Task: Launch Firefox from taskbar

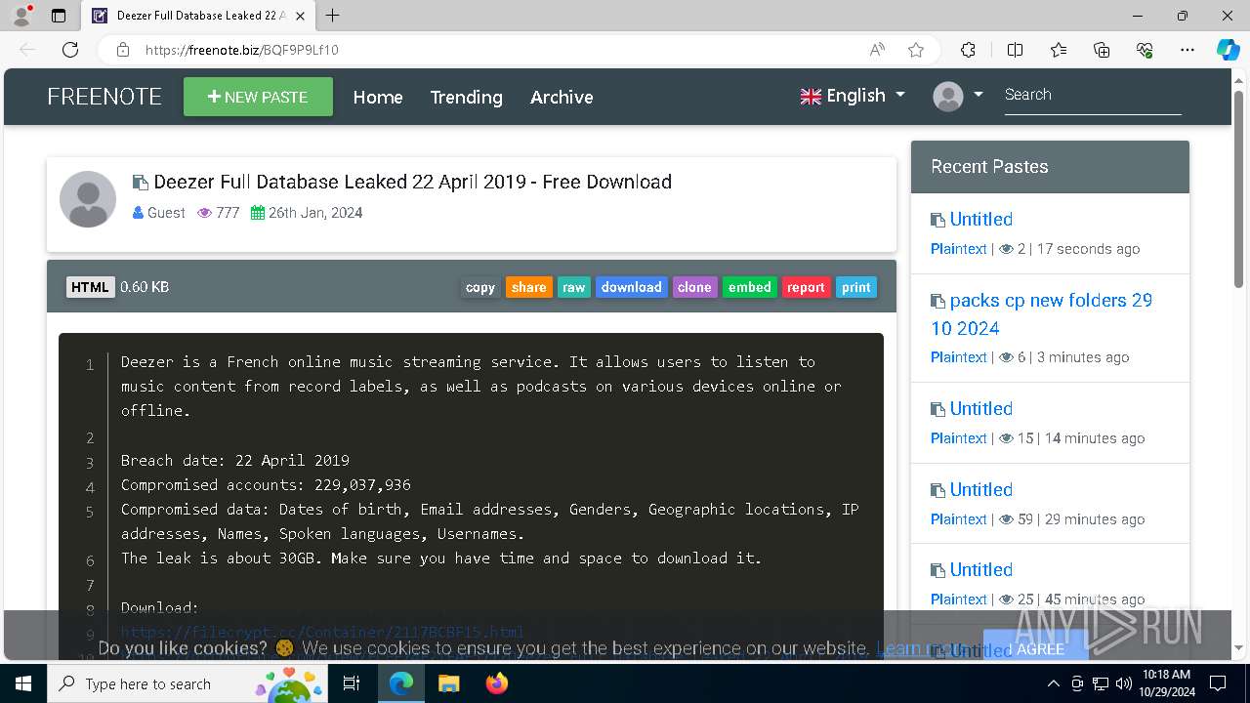Action: tap(496, 683)
